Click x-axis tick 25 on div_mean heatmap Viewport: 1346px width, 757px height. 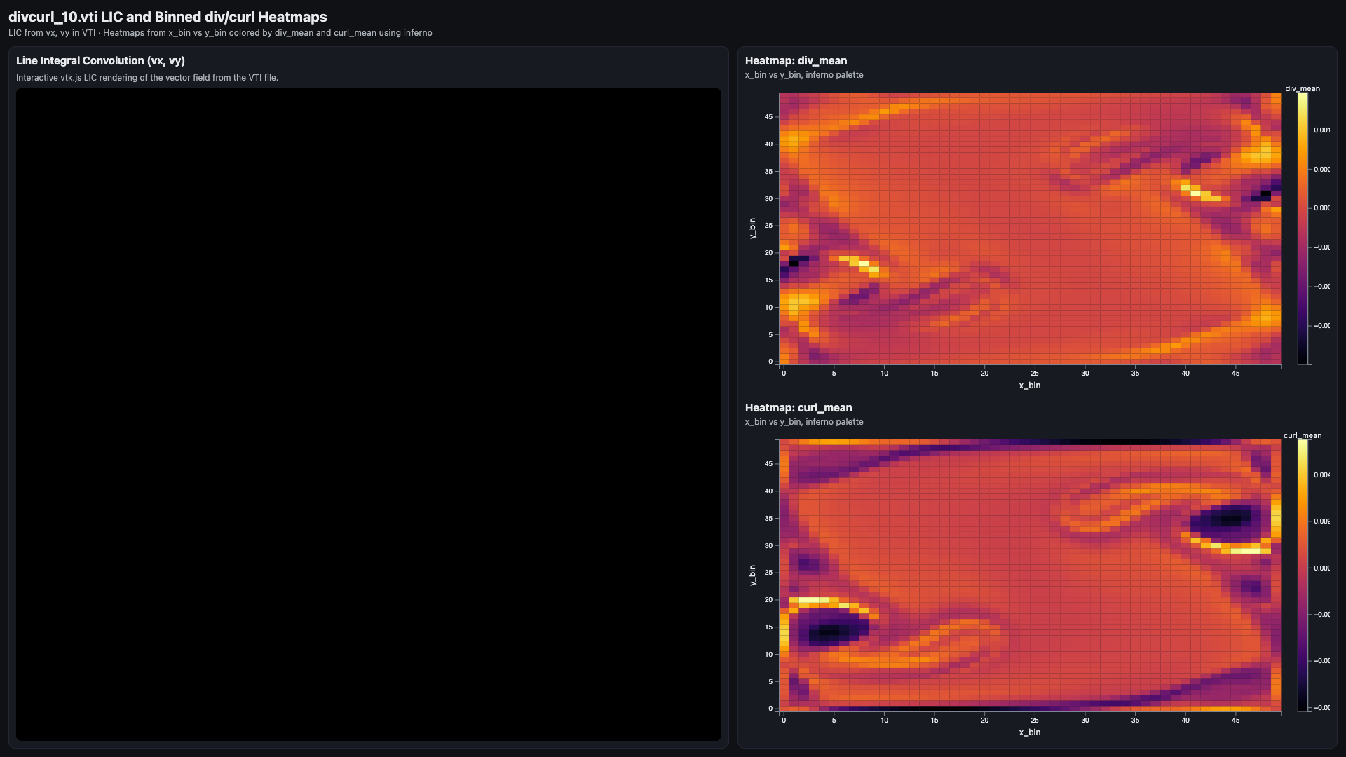click(x=1035, y=374)
